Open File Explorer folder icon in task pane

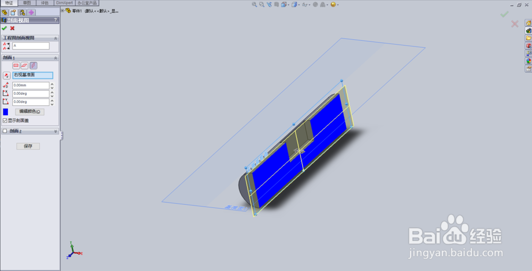click(x=528, y=38)
